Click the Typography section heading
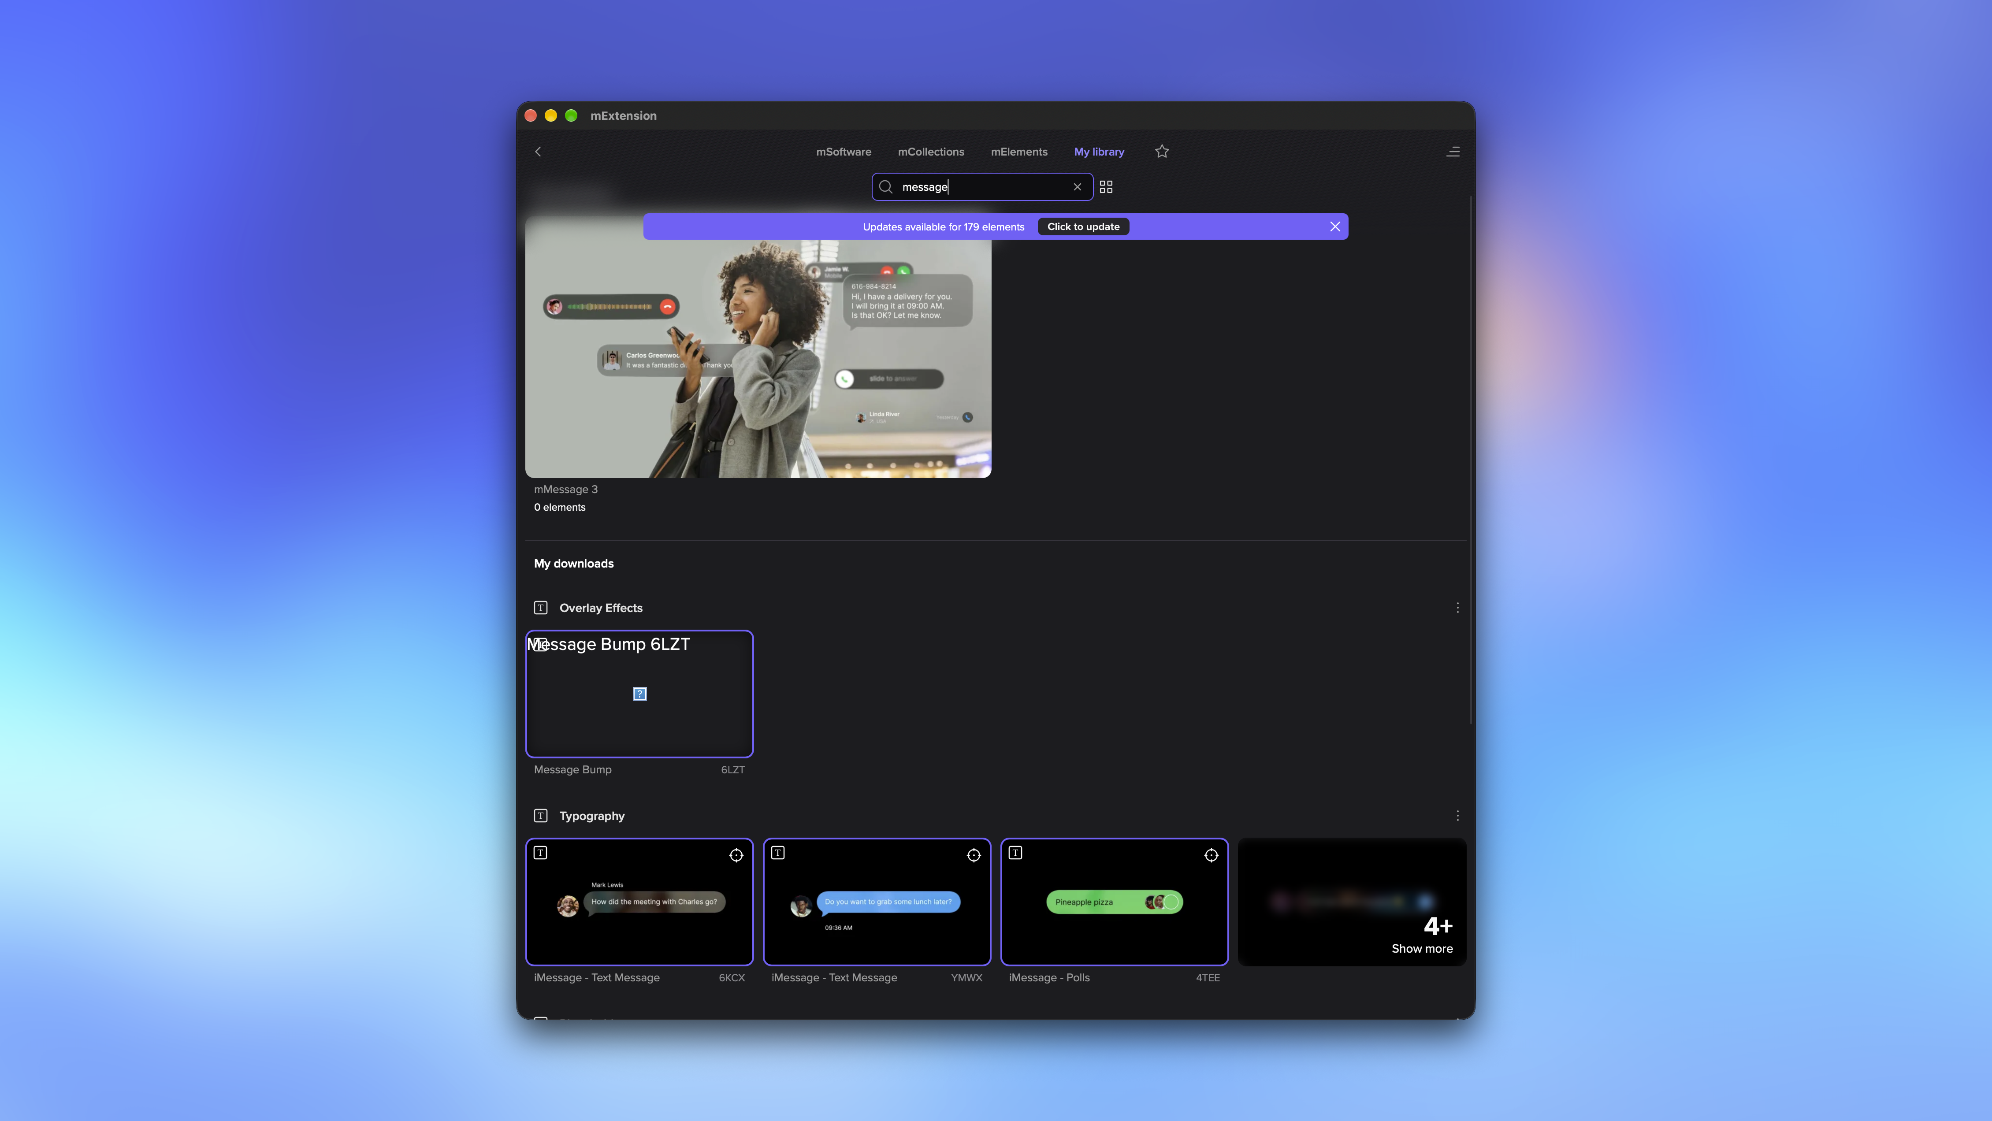The image size is (1992, 1121). (x=591, y=816)
